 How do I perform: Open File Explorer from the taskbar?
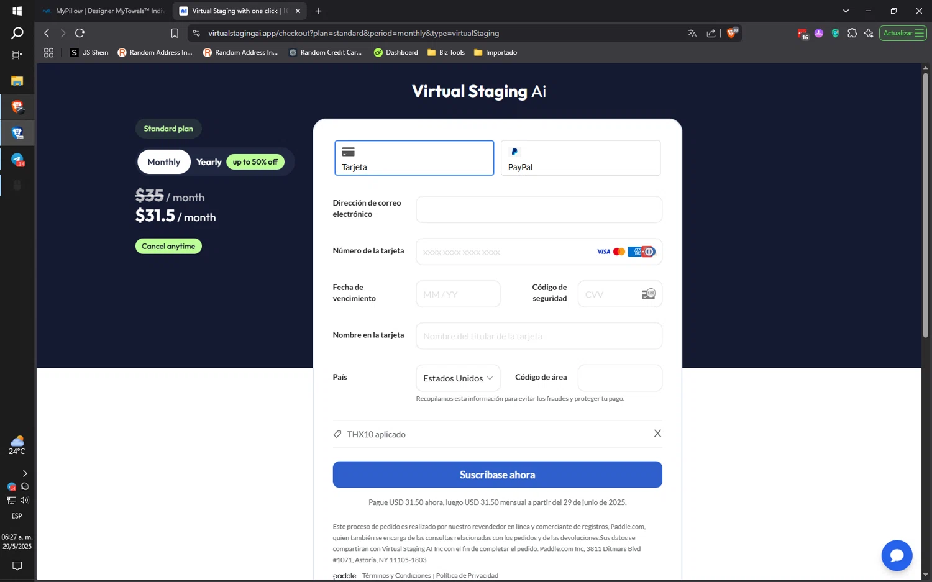click(x=17, y=81)
